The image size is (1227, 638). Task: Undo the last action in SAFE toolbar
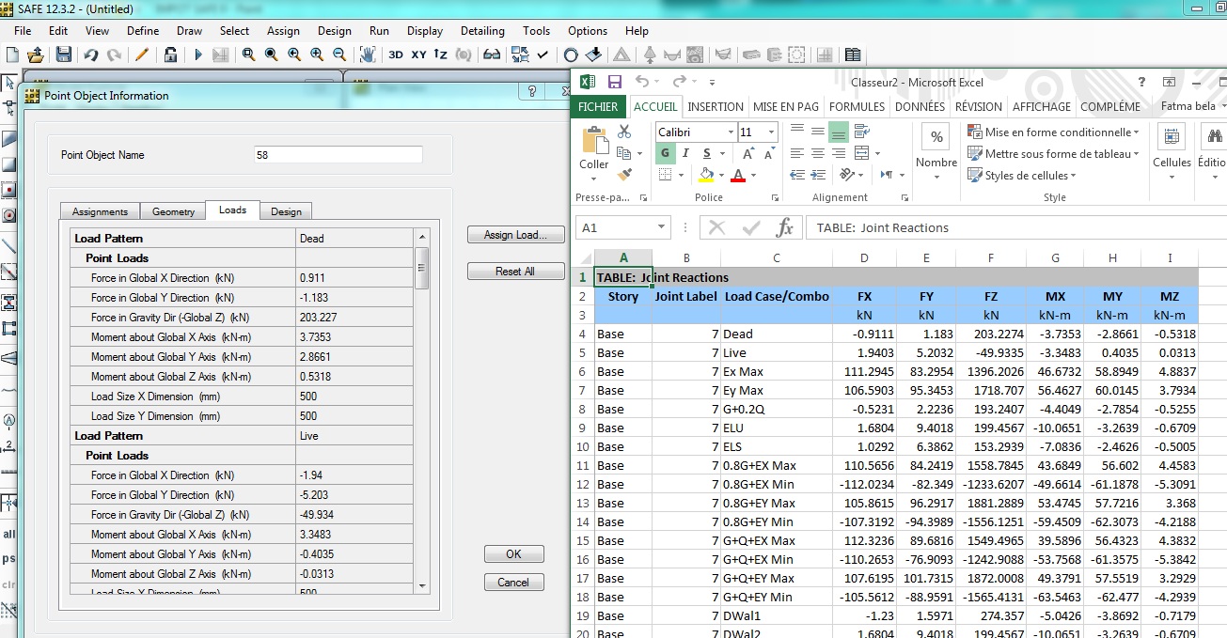pyautogui.click(x=91, y=54)
